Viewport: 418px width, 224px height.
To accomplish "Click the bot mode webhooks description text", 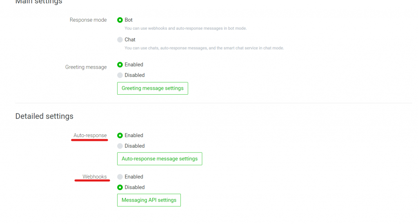I will click(185, 29).
